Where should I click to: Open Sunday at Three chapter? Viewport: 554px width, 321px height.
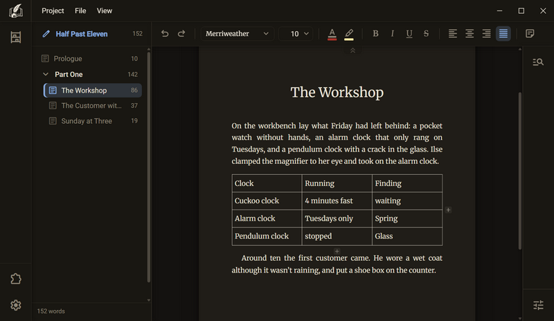tap(93, 121)
